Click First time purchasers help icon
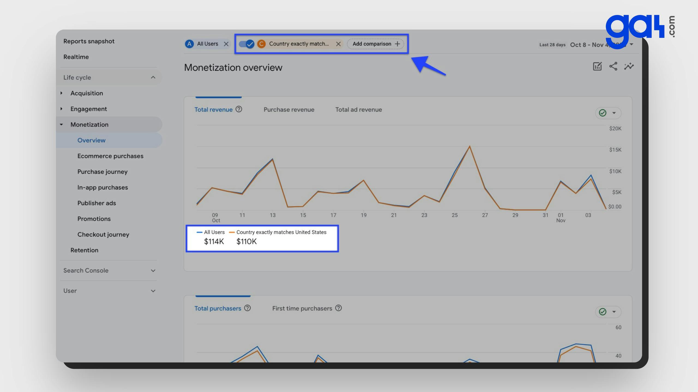This screenshot has height=392, width=698. 338,308
